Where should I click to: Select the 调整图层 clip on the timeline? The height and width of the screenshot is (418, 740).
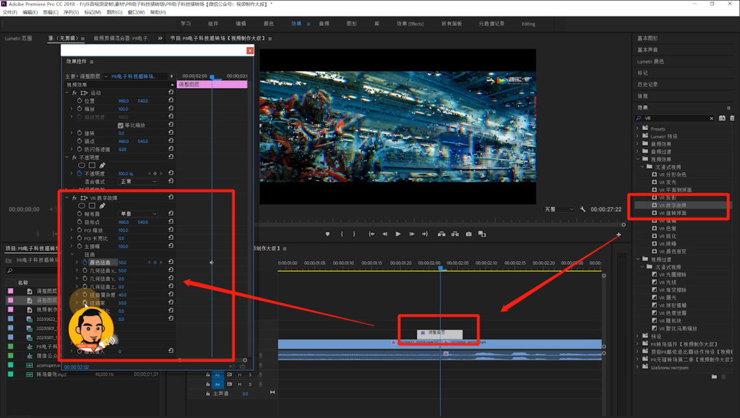tap(440, 333)
